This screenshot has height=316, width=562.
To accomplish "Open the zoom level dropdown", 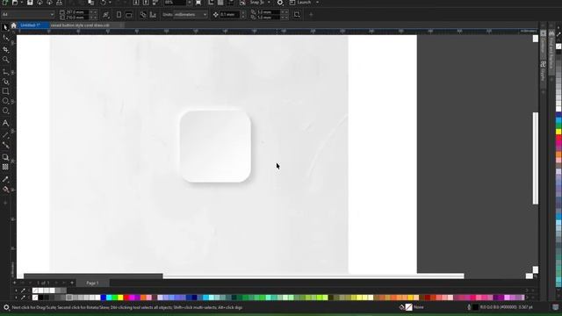I will point(189,3).
